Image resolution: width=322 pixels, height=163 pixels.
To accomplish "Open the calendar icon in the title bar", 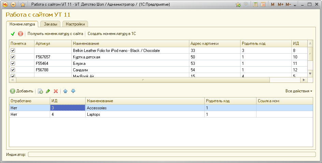I will [x=263, y=5].
